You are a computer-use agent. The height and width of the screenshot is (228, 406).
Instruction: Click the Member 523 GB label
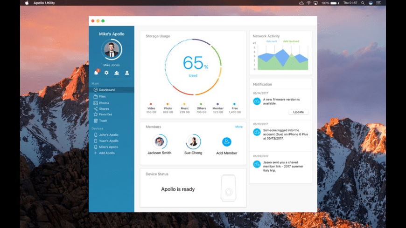pos(218,110)
